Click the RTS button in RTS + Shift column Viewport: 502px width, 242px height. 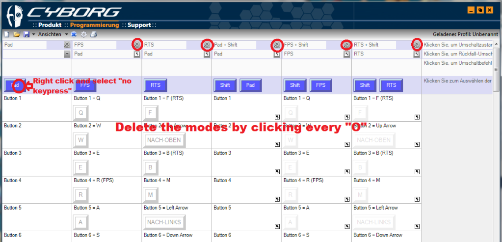pyautogui.click(x=391, y=85)
